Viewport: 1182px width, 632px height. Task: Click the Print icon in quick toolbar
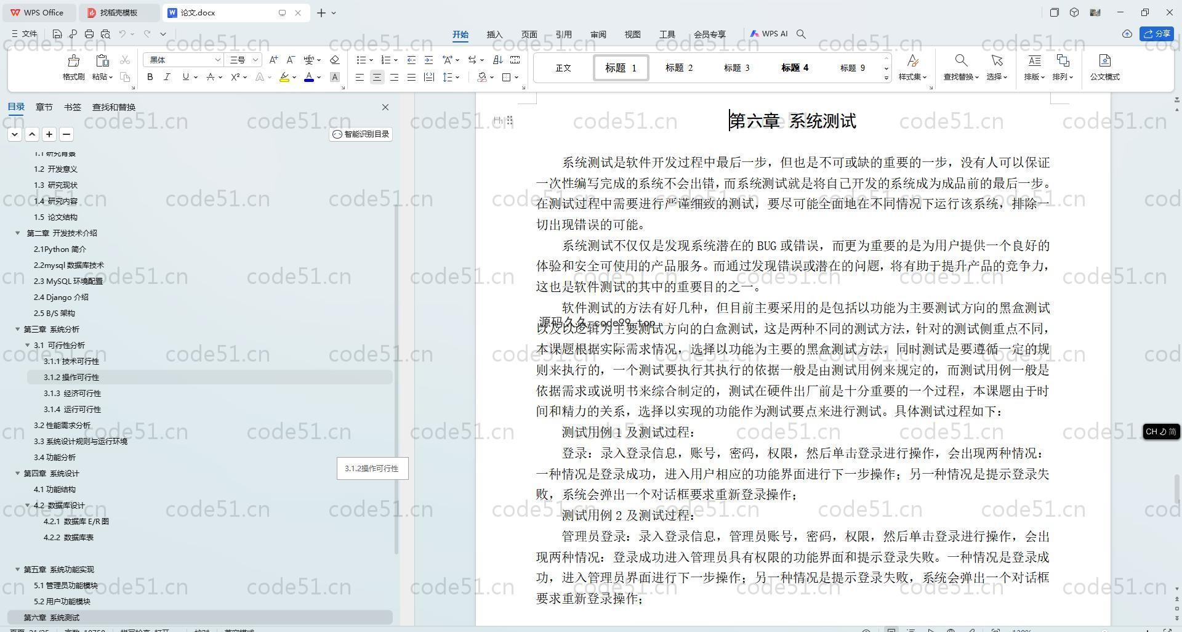pyautogui.click(x=89, y=34)
